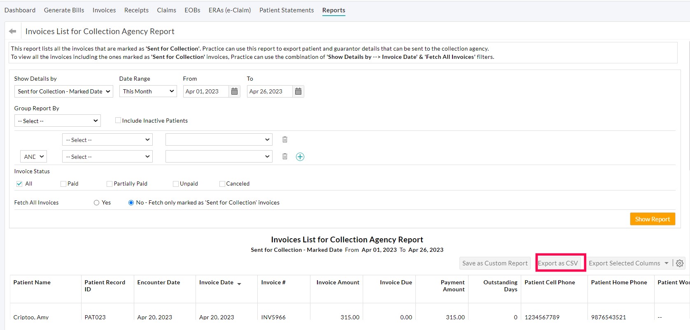Add a new filter condition with the plus icon

300,157
